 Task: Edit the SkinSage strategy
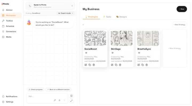click(112, 65)
